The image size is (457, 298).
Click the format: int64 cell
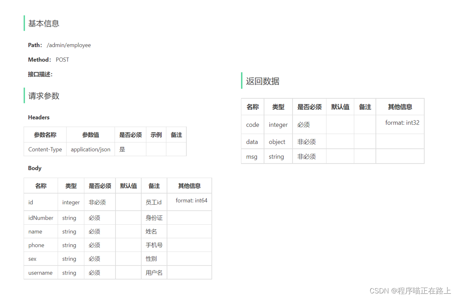coord(189,202)
